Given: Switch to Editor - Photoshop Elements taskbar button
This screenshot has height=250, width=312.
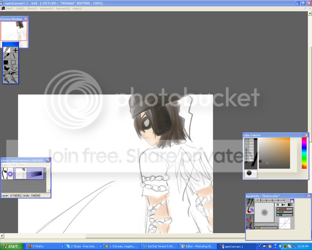Looking at the screenshot, I should [x=198, y=247].
